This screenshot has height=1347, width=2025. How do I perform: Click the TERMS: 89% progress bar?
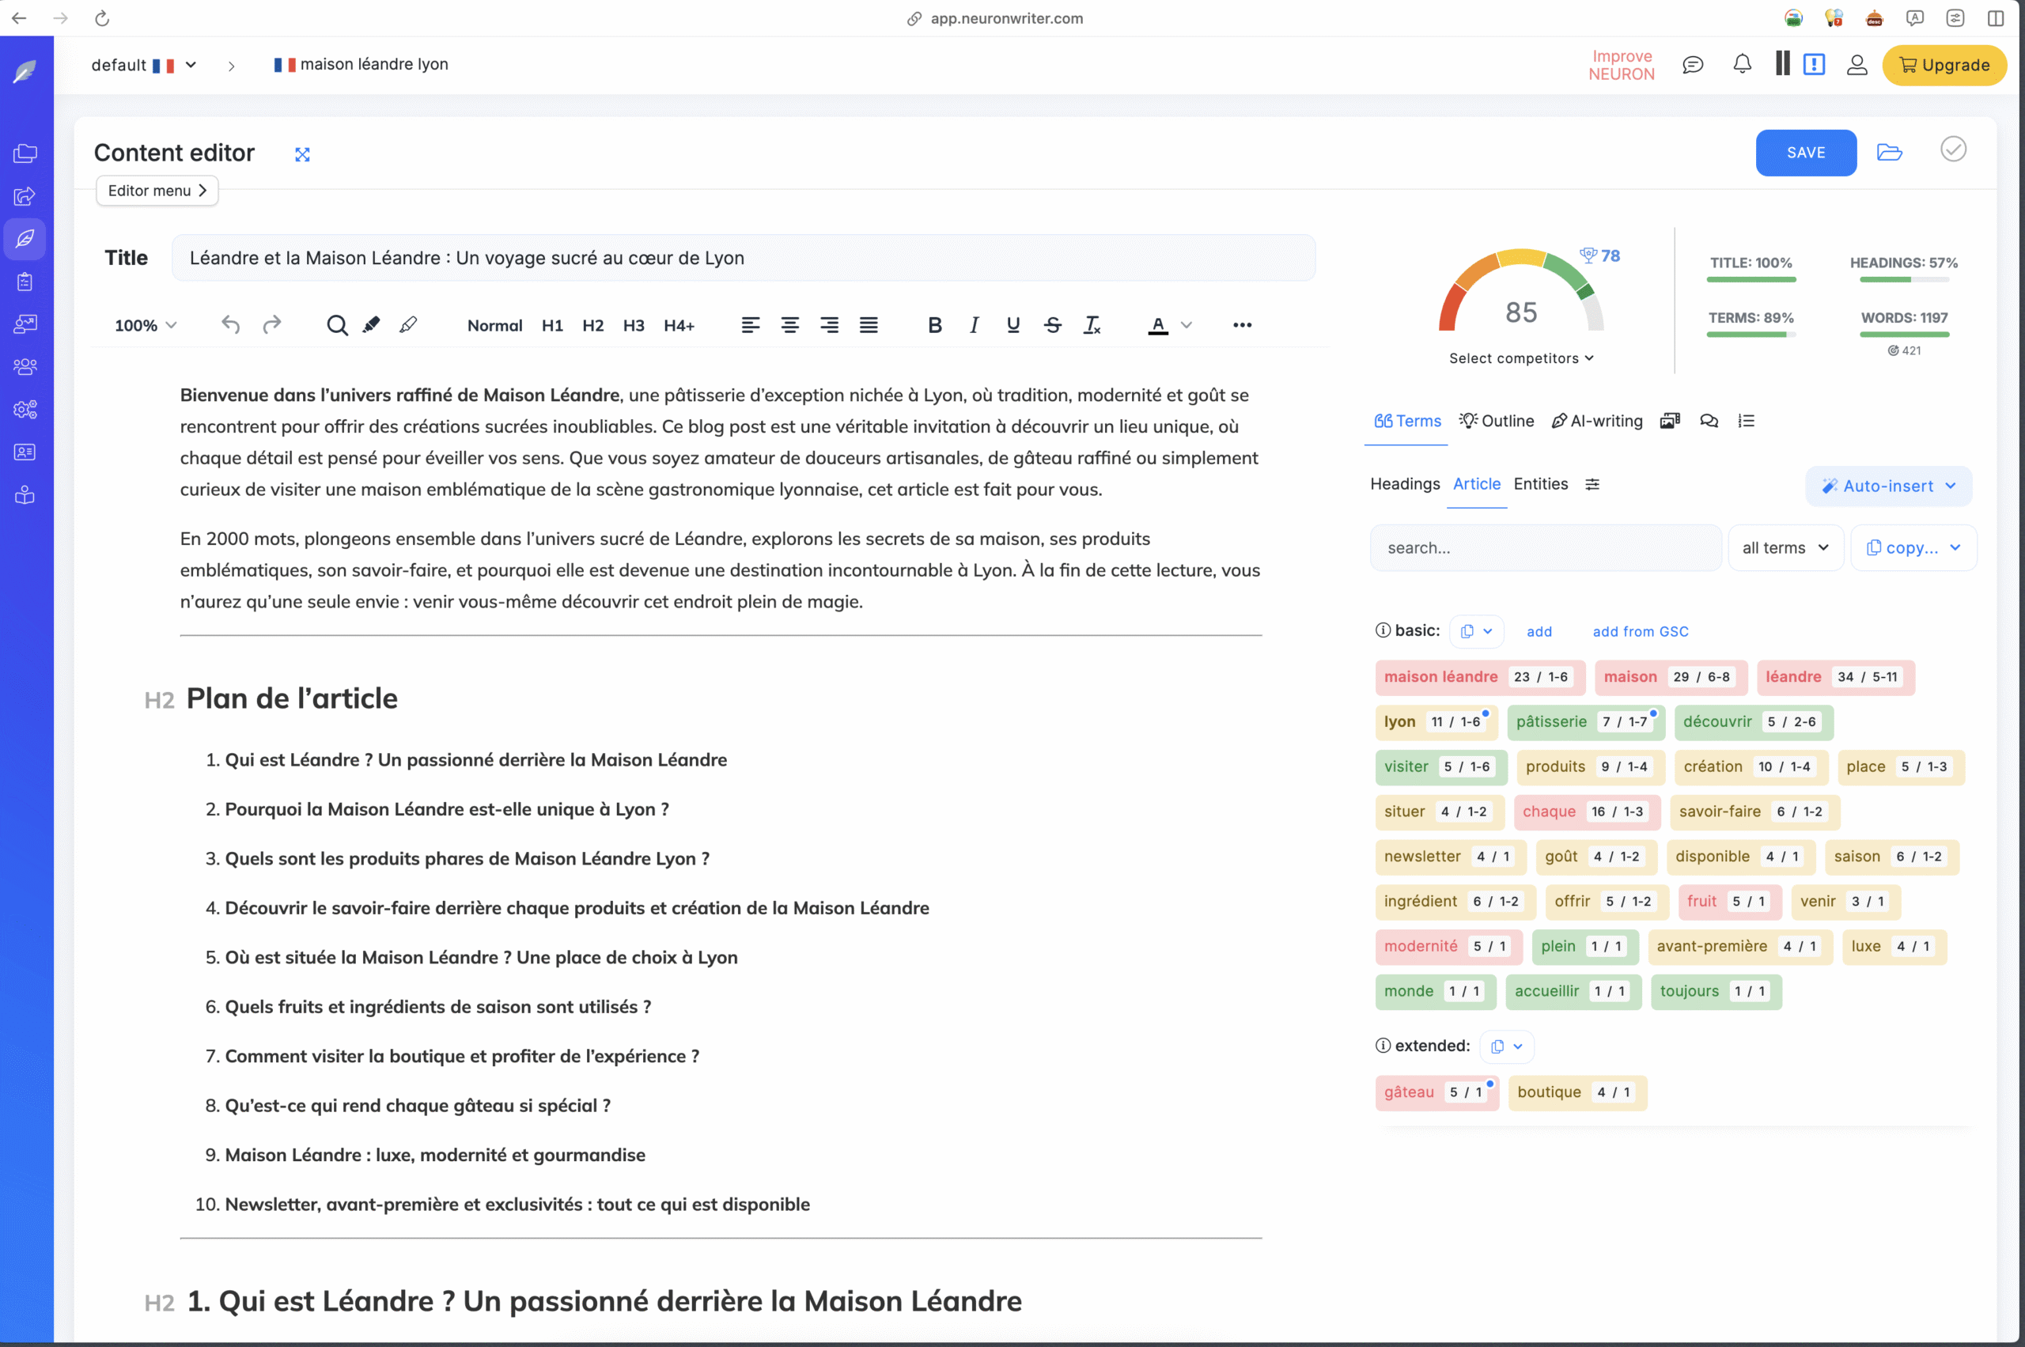(1750, 334)
